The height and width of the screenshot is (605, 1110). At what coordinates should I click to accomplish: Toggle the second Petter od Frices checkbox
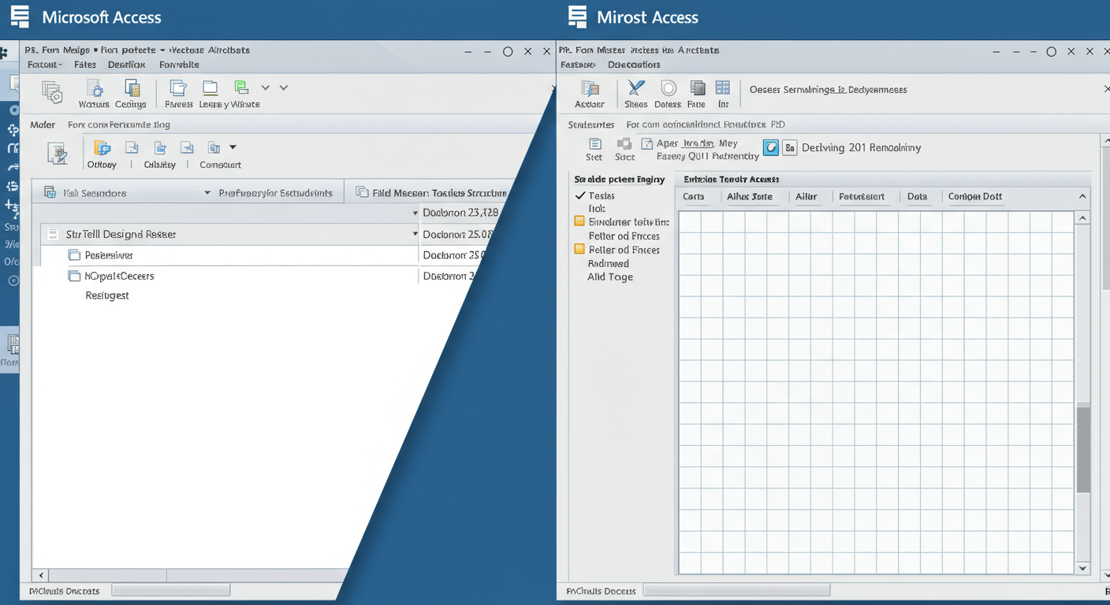click(x=579, y=249)
